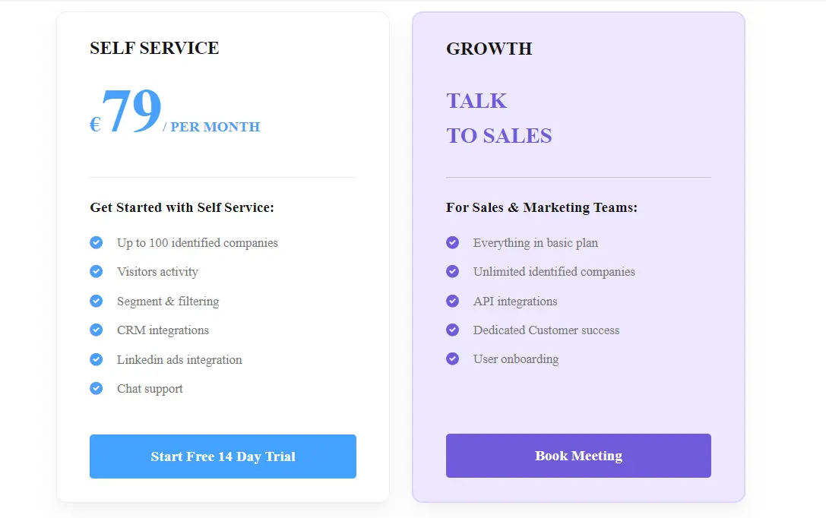Image resolution: width=826 pixels, height=518 pixels.
Task: Click the User onboarding checkmark icon
Action: (453, 358)
